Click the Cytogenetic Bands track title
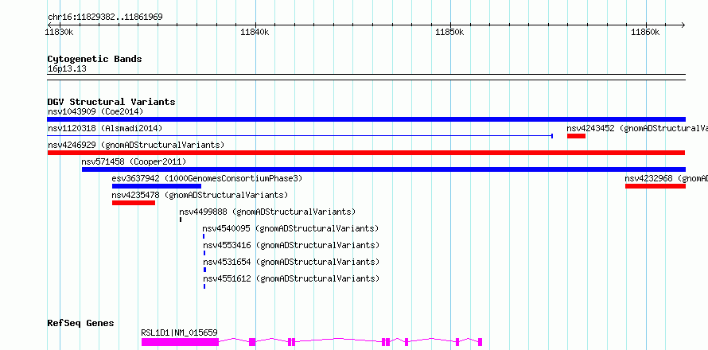 [x=95, y=59]
